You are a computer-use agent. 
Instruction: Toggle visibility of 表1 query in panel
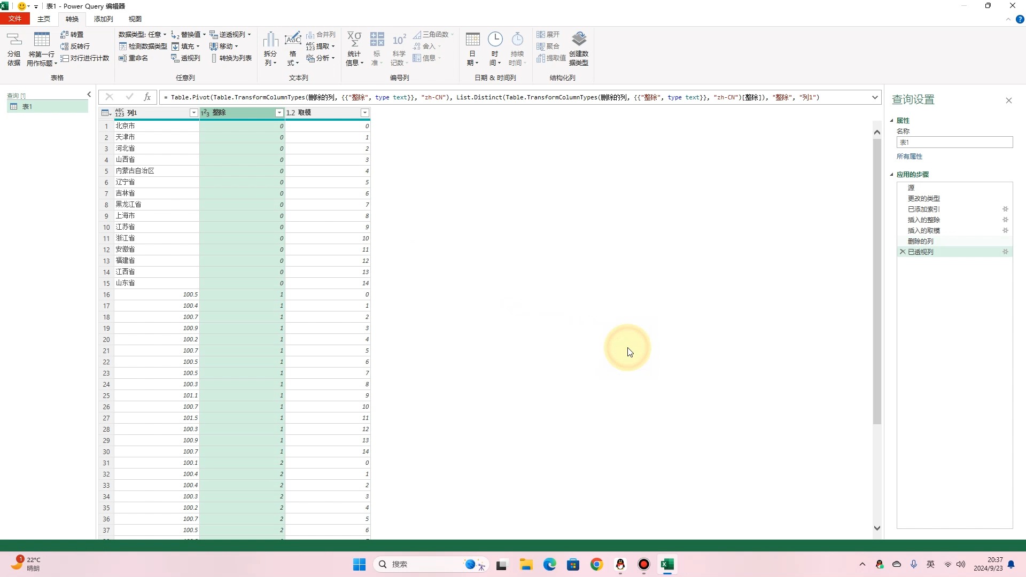89,95
